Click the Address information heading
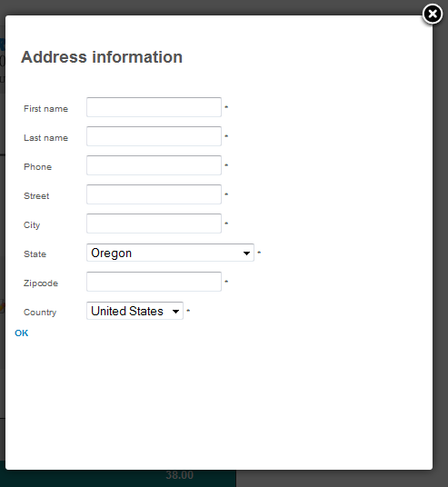Image resolution: width=448 pixels, height=487 pixels. click(102, 57)
